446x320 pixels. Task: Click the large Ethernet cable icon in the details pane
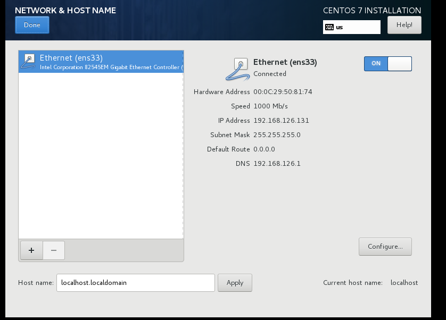pyautogui.click(x=238, y=69)
